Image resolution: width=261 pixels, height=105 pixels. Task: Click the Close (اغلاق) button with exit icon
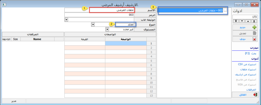click(x=245, y=95)
